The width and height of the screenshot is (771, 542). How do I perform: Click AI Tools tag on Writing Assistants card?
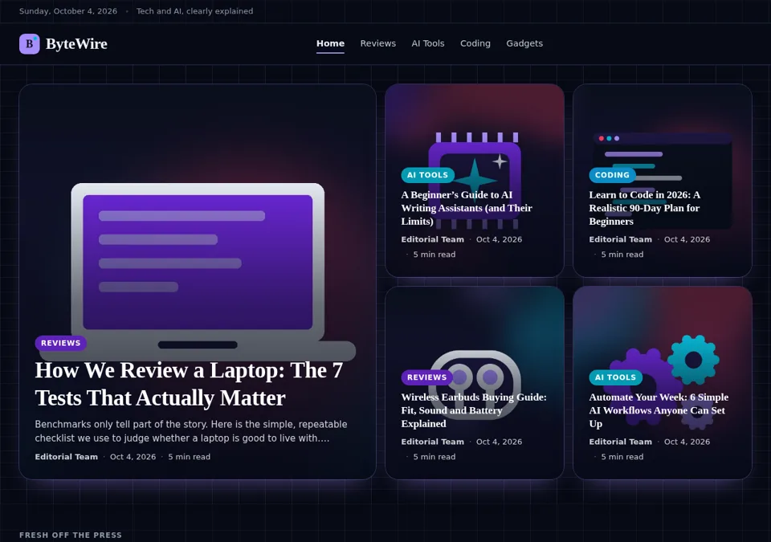coord(427,174)
